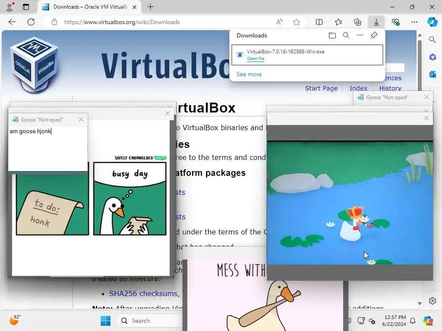Click the Edge sidebar search icon
This screenshot has height=331, width=442.
tap(432, 40)
